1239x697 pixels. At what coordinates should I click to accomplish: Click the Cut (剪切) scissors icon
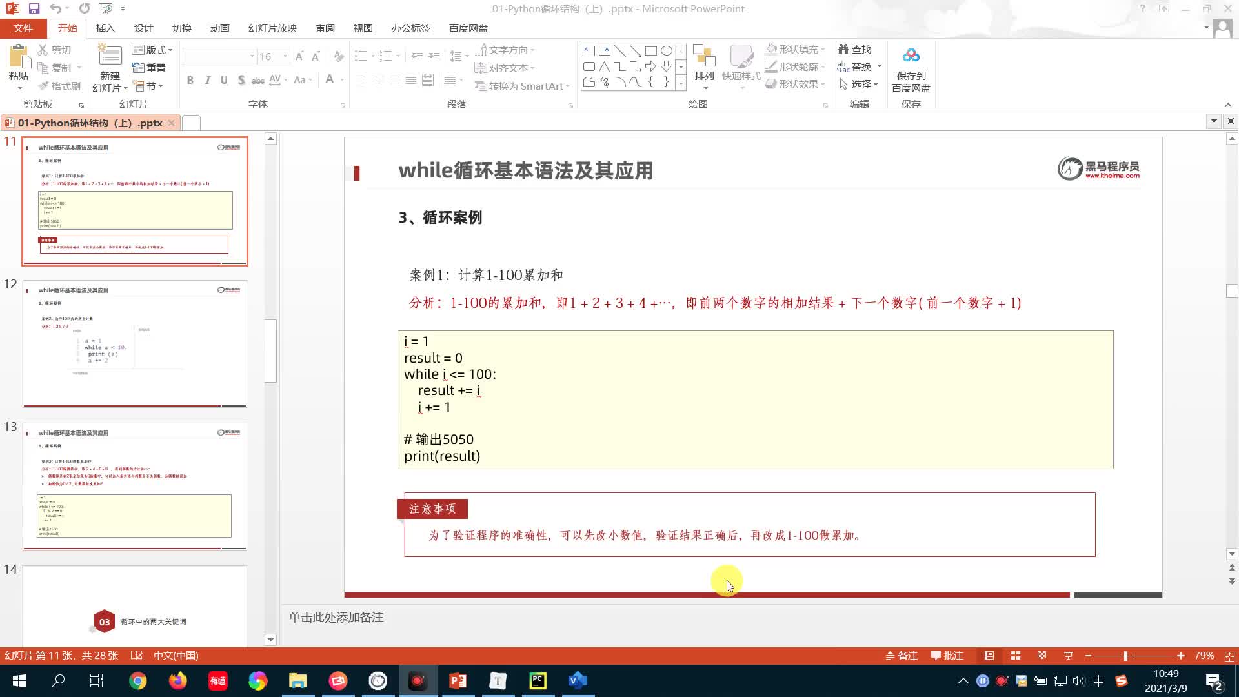(43, 50)
